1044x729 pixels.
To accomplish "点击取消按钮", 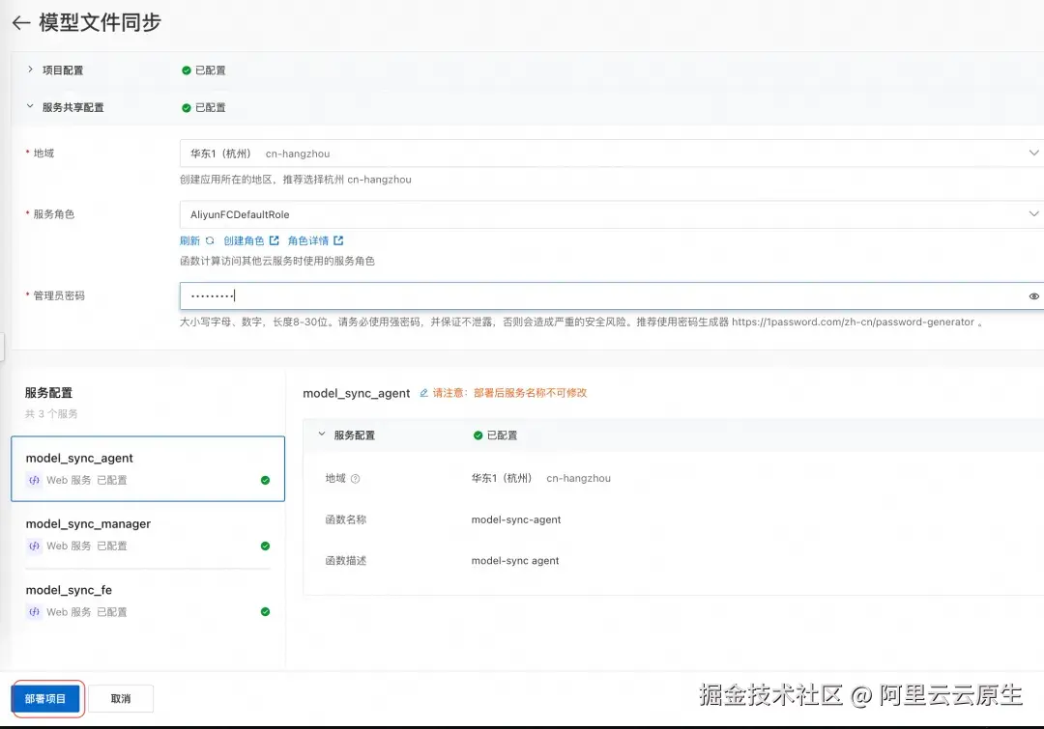I will (x=122, y=698).
